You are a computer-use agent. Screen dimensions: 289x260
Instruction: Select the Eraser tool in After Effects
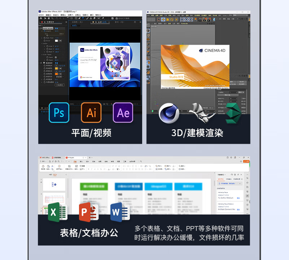95,18
